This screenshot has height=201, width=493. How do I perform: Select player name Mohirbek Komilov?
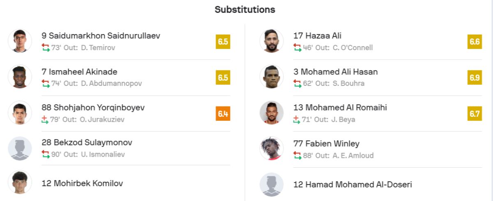point(82,183)
